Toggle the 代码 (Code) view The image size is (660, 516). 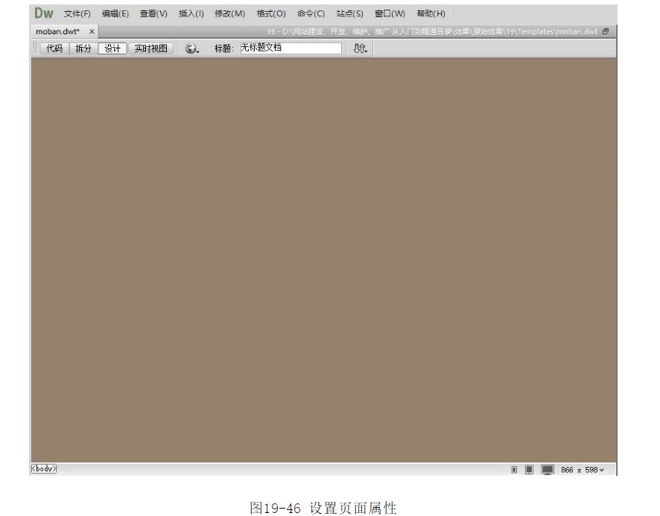point(54,48)
